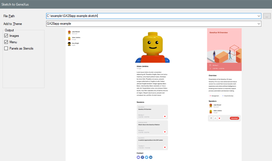The image size is (272, 161).
Task: Open the File Path dropdown arrow
Action: pos(259,16)
